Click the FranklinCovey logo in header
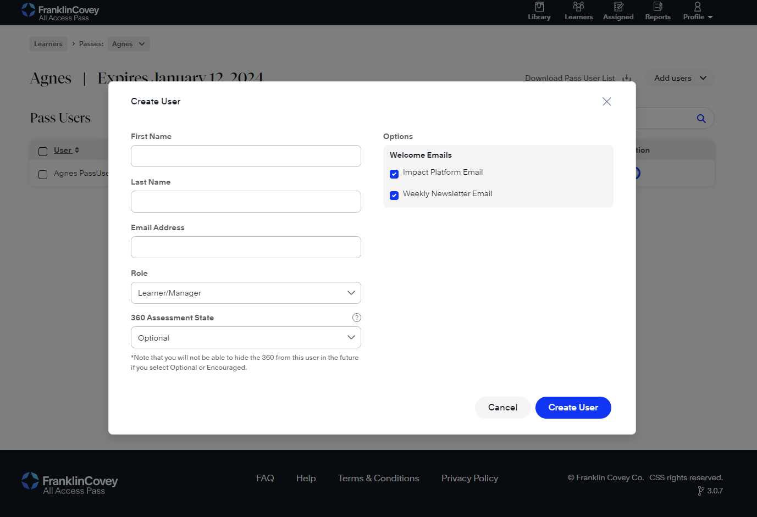The image size is (757, 517). [x=60, y=12]
